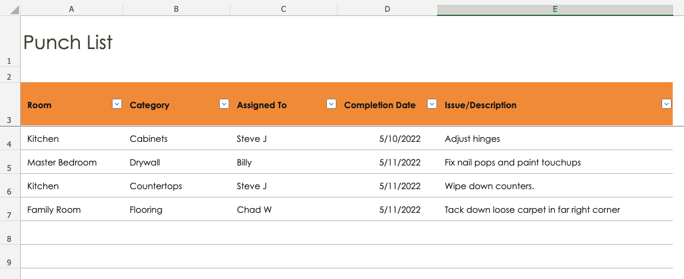Select row 2 header
Viewport: 684px width, 279px height.
point(9,74)
